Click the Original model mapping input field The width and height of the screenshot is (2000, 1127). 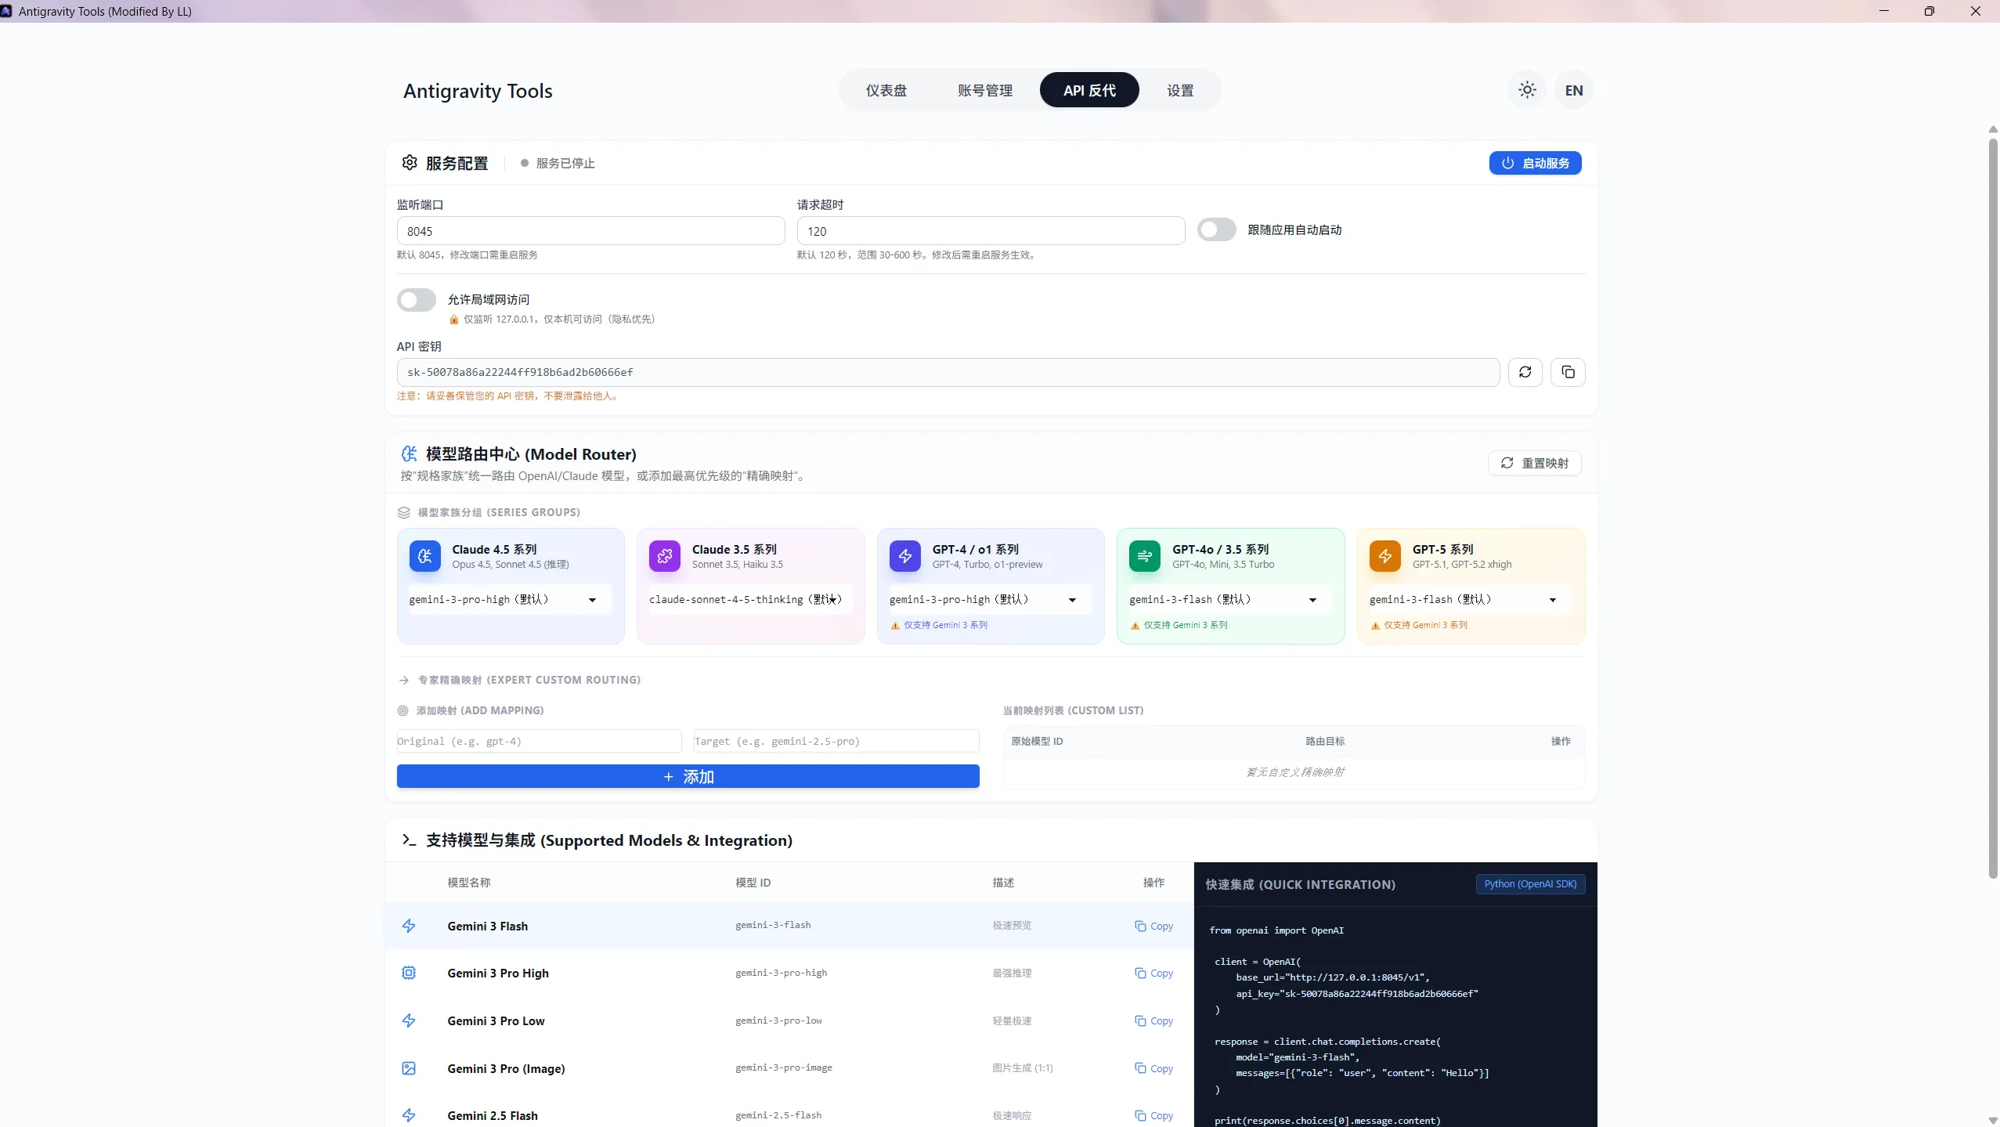pyautogui.click(x=539, y=741)
